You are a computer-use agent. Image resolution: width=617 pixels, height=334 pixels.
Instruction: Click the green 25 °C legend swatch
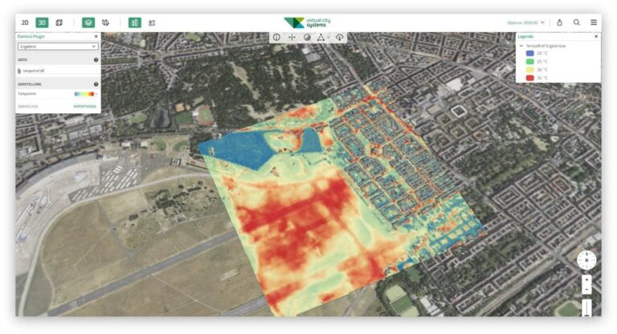coord(530,61)
